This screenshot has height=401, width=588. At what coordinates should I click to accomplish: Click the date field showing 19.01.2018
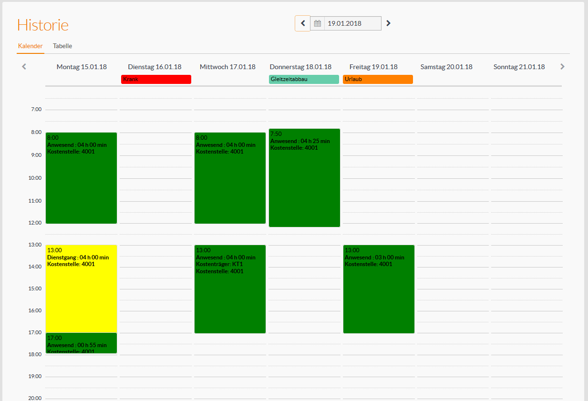[x=352, y=23]
